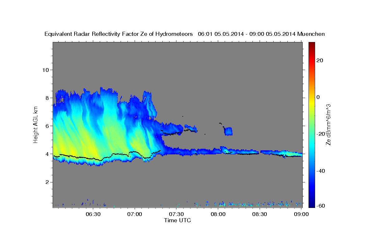Click the colorbar tick label -20
374x249 pixels.
320,134
